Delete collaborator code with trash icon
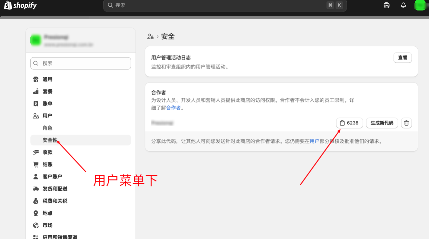This screenshot has height=239, width=429. coord(406,123)
